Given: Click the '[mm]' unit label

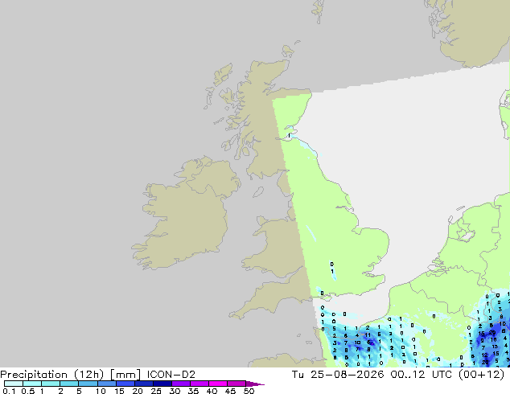Looking at the screenshot, I should [125, 375].
